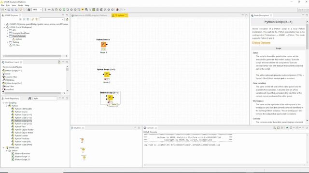The image size is (309, 173).
Task: Select Python Script (1⇒1) in Workflow Coach recommendations
Action: [14, 71]
